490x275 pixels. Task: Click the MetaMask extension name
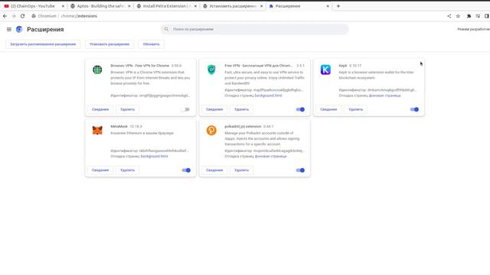(119, 127)
